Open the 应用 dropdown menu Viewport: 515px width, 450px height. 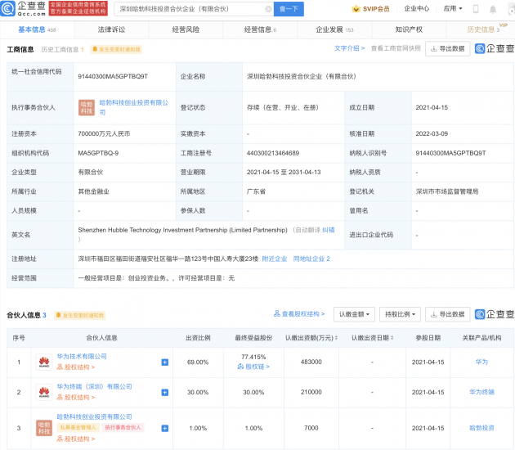click(x=453, y=8)
